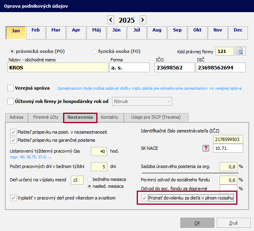
Task: Switch to the Firemné účty tab
Action: 45,118
